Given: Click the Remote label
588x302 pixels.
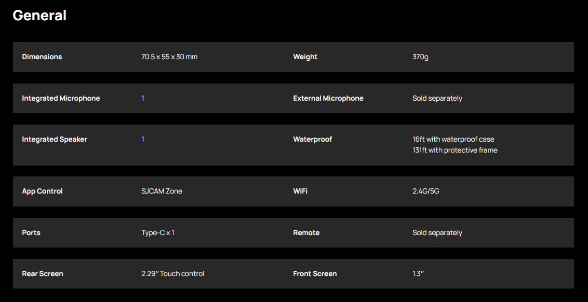Looking at the screenshot, I should [306, 232].
